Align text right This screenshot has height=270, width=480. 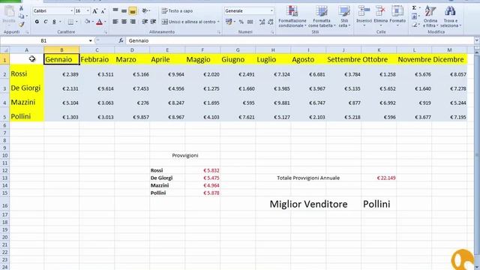(133, 22)
